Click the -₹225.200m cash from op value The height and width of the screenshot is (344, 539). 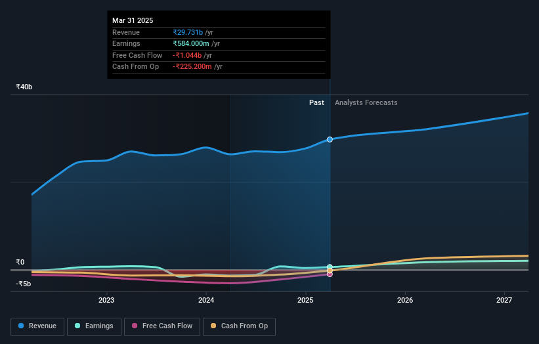point(192,67)
